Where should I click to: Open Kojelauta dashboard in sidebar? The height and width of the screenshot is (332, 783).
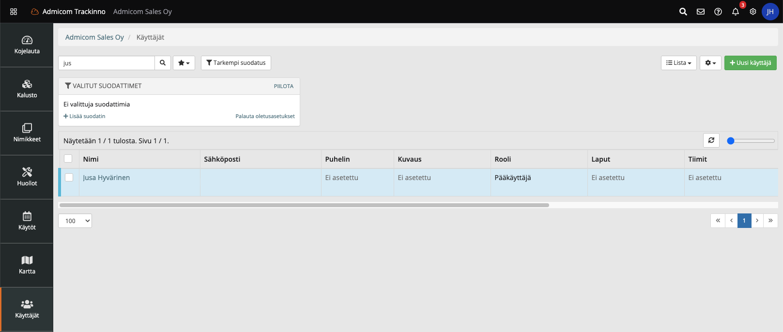click(27, 45)
